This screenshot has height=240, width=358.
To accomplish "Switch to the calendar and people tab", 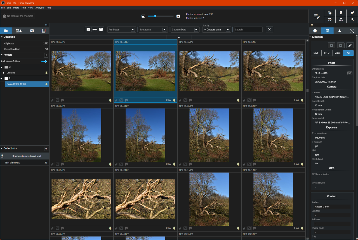I will [x=19, y=31].
